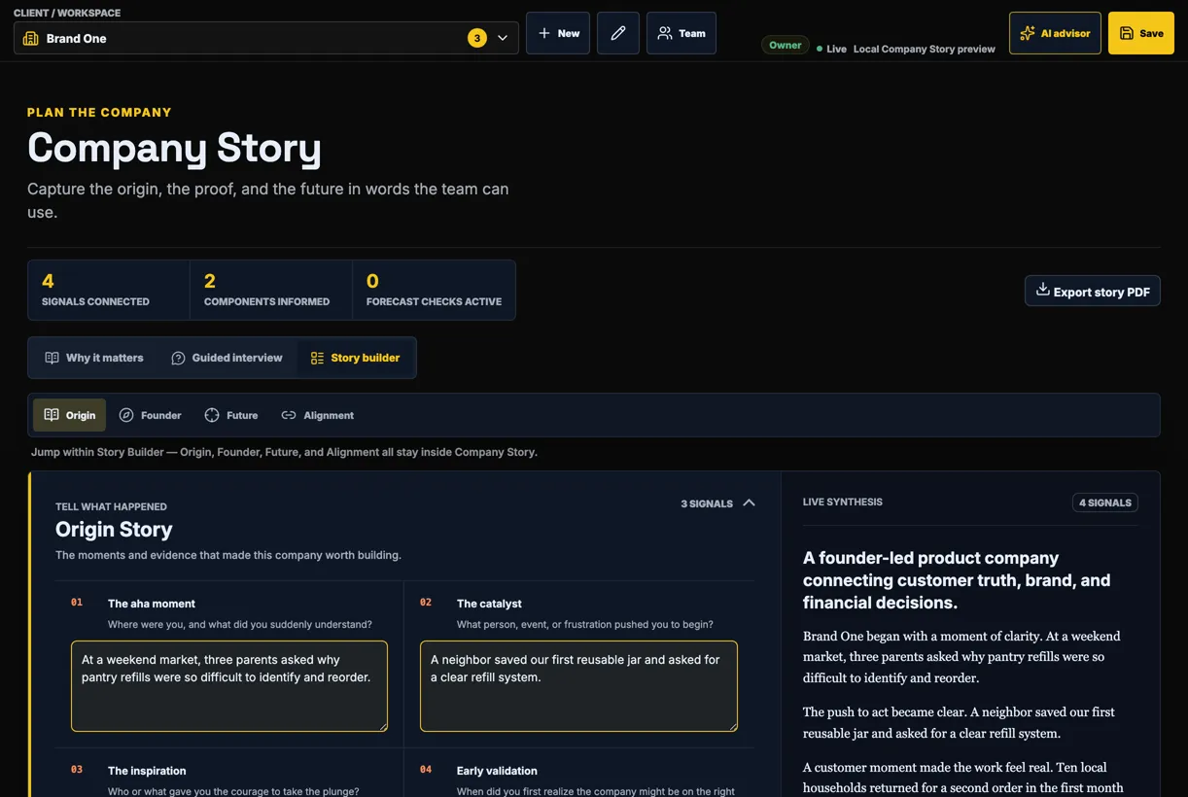Click the Company Story page title
This screenshot has width=1188, height=797.
click(x=174, y=148)
